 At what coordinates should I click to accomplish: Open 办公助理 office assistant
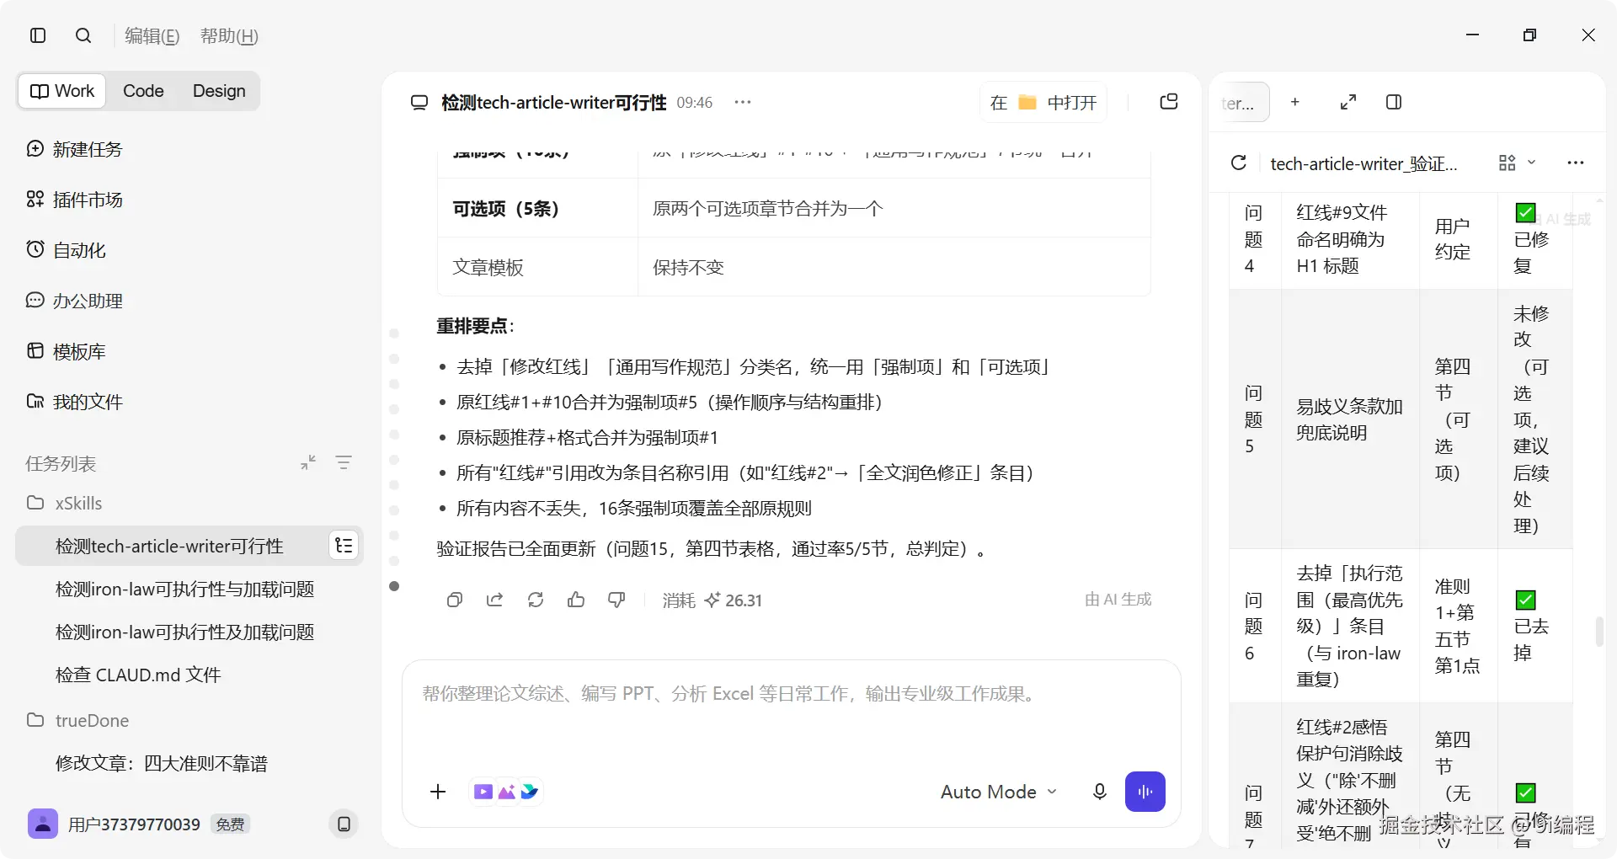coord(74,301)
